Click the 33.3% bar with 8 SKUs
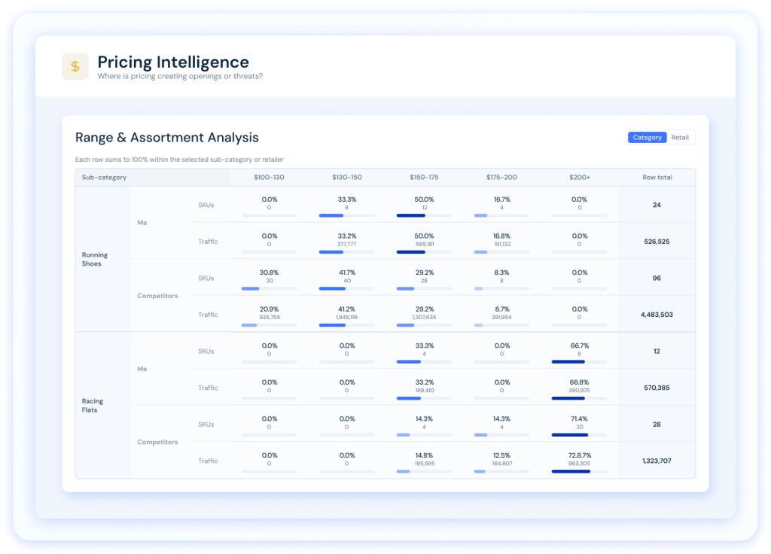 pyautogui.click(x=346, y=215)
